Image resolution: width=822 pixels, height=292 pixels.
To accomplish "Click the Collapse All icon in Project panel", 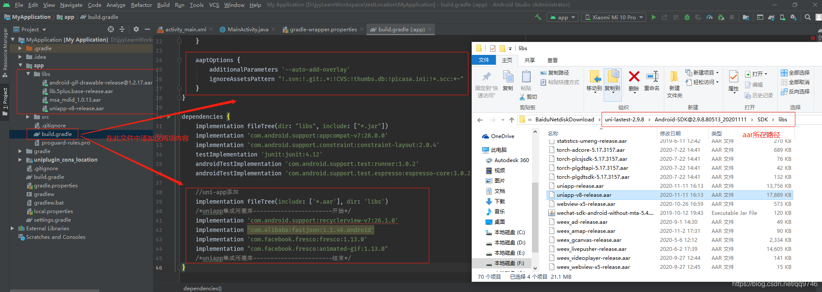I will tap(122, 29).
